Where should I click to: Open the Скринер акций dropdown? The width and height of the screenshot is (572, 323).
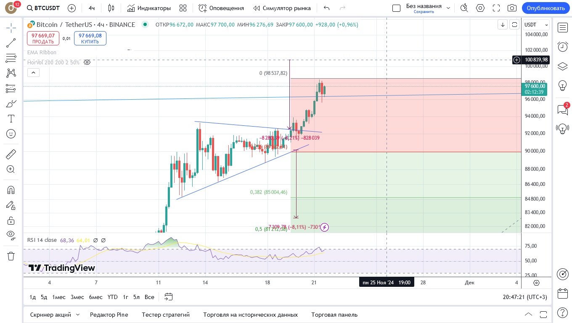[55, 315]
